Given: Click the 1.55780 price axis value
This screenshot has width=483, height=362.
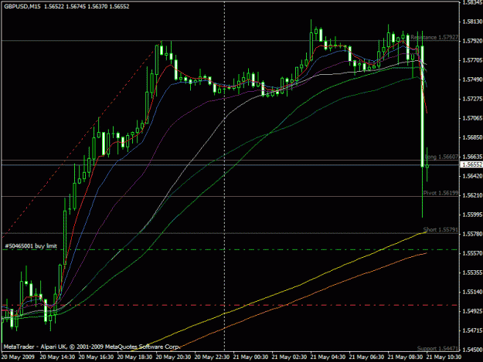Looking at the screenshot, I should pyautogui.click(x=472, y=234).
